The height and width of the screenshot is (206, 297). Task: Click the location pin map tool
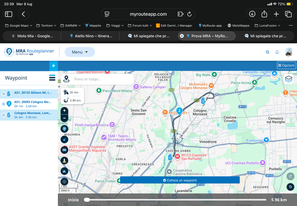click(64, 129)
